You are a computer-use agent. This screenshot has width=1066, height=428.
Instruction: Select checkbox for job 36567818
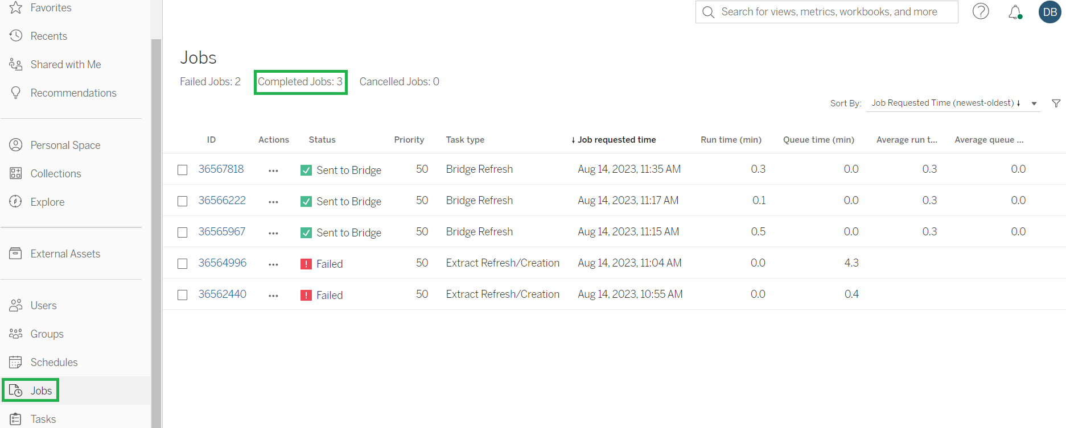tap(182, 170)
